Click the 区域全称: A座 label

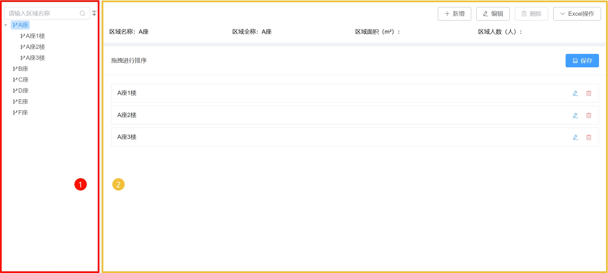pyautogui.click(x=252, y=32)
